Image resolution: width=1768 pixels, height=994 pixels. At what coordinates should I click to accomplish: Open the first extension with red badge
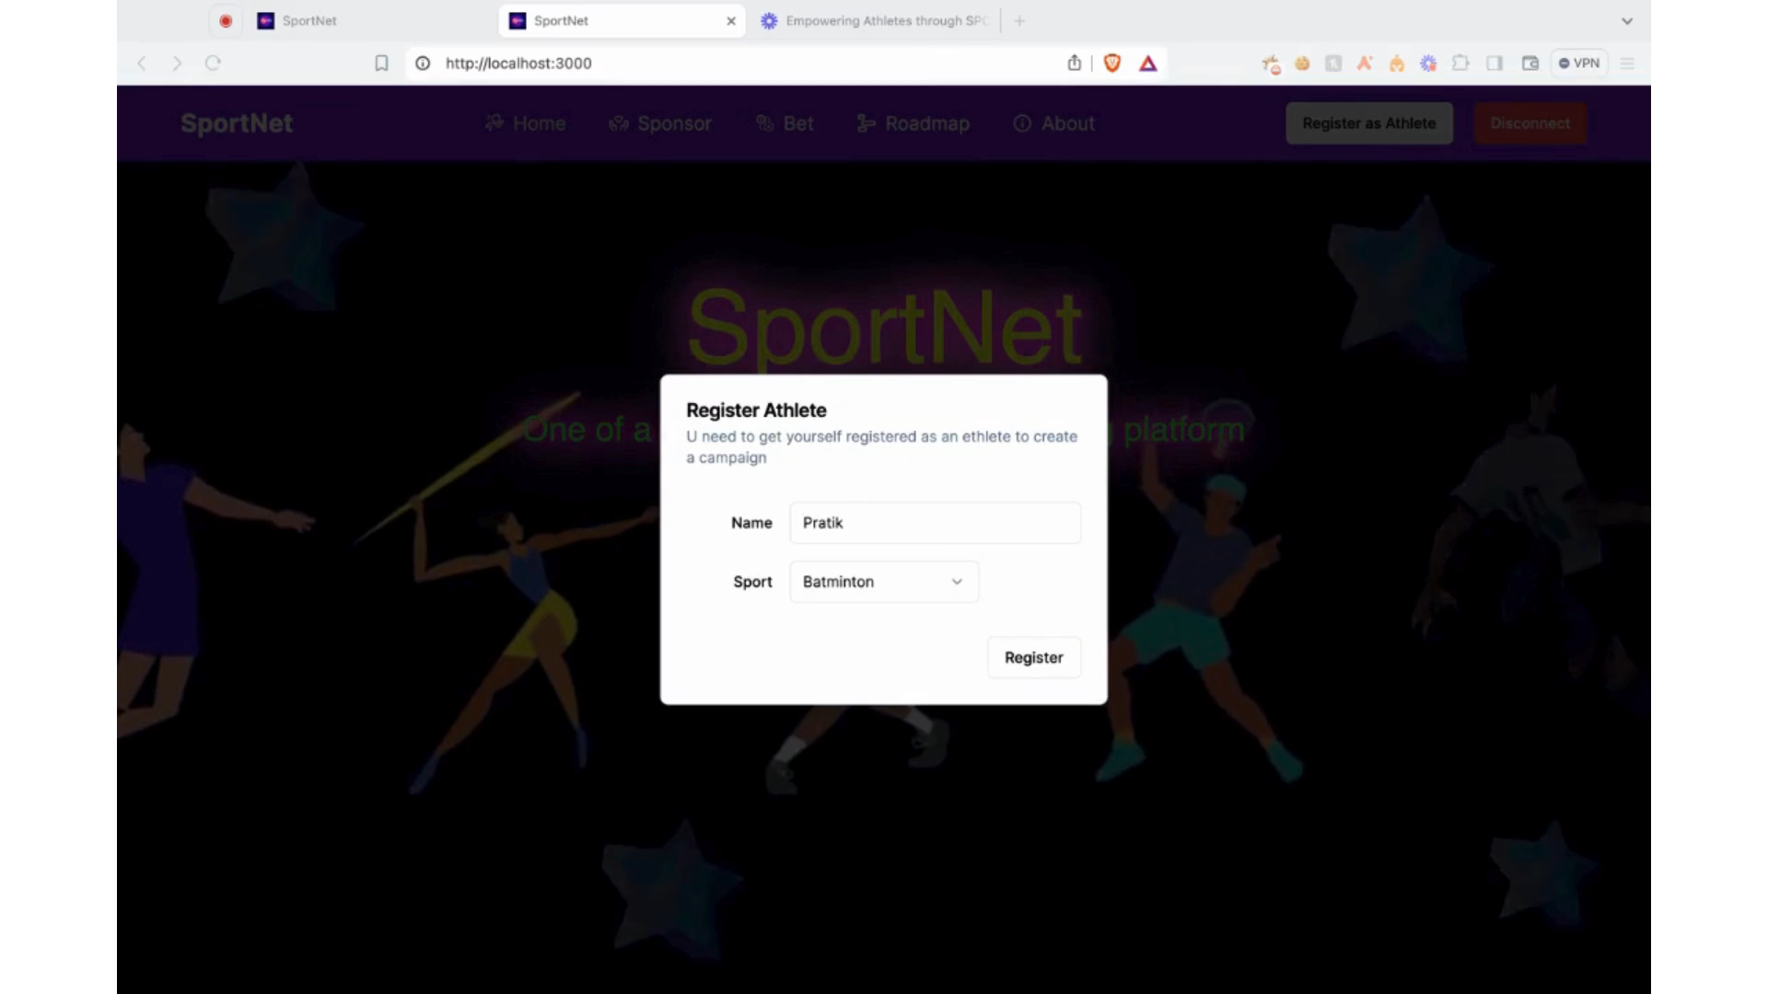click(1271, 64)
